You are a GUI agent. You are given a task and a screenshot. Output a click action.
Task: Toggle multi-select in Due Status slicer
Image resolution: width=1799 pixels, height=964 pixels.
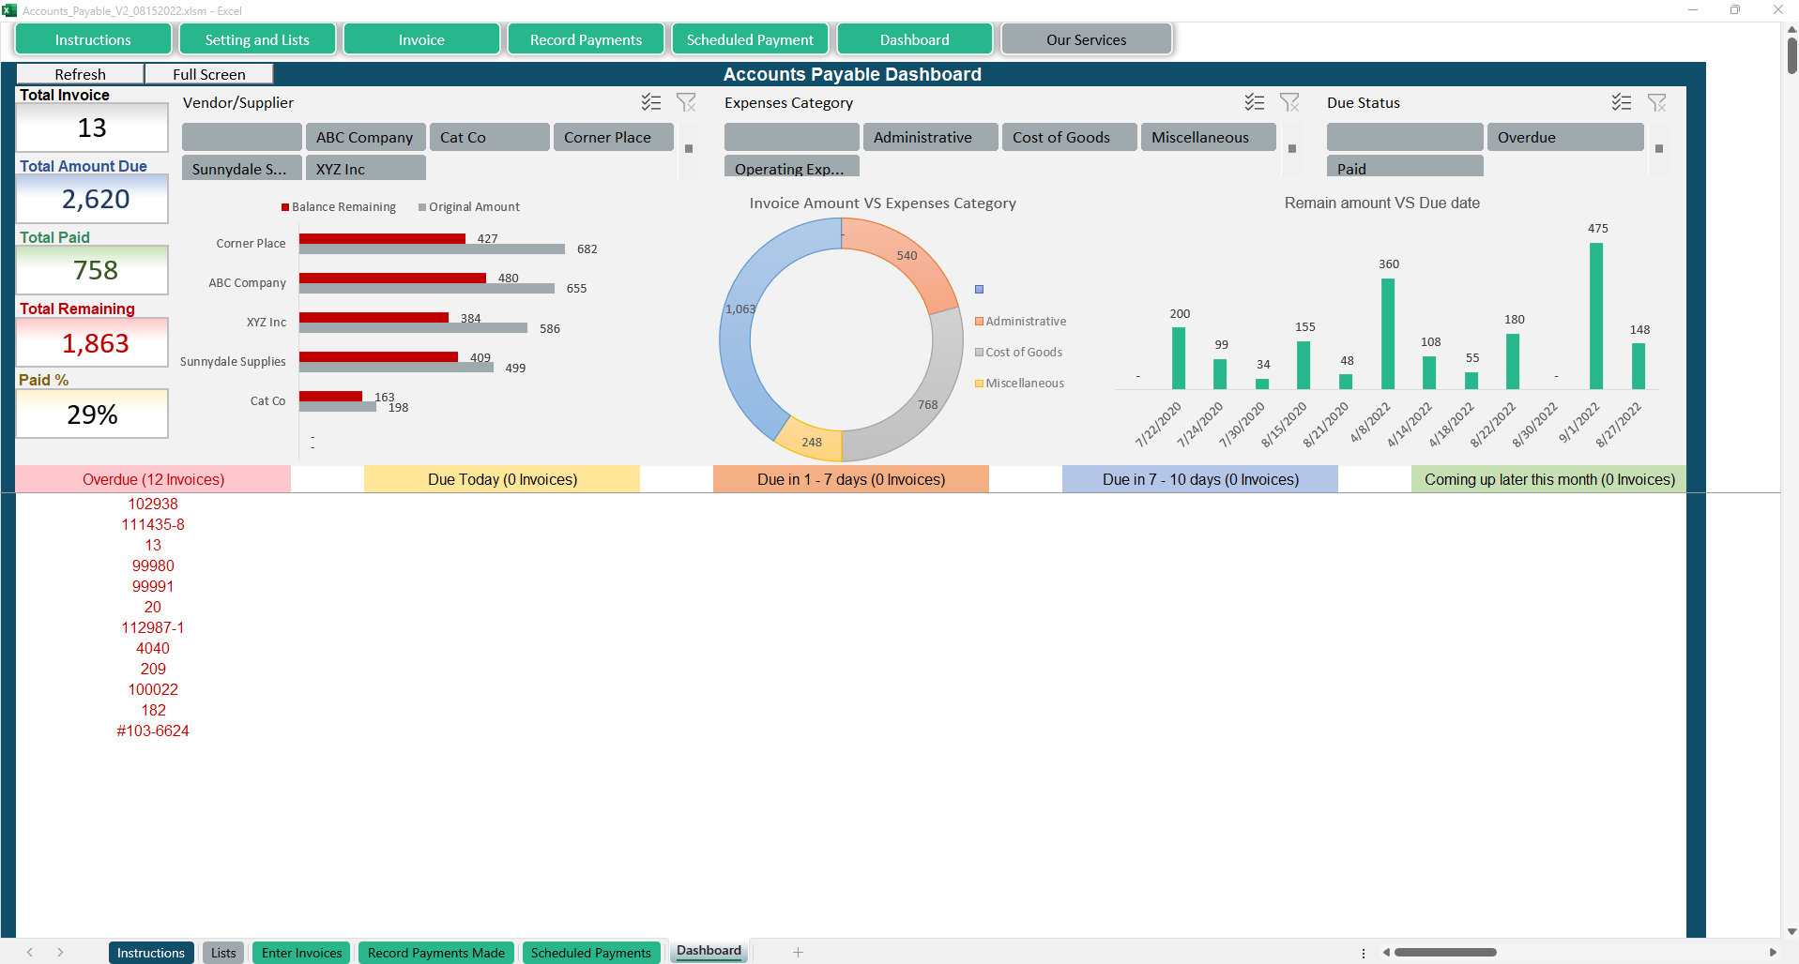(x=1622, y=102)
